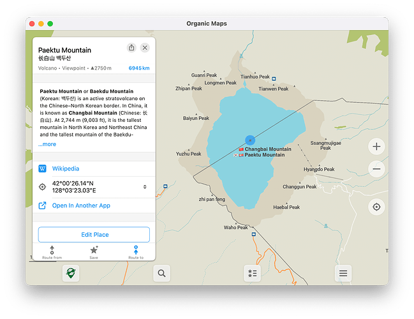The height and width of the screenshot is (319, 414).
Task: Select zhi pan feng on the map
Action: tap(212, 199)
